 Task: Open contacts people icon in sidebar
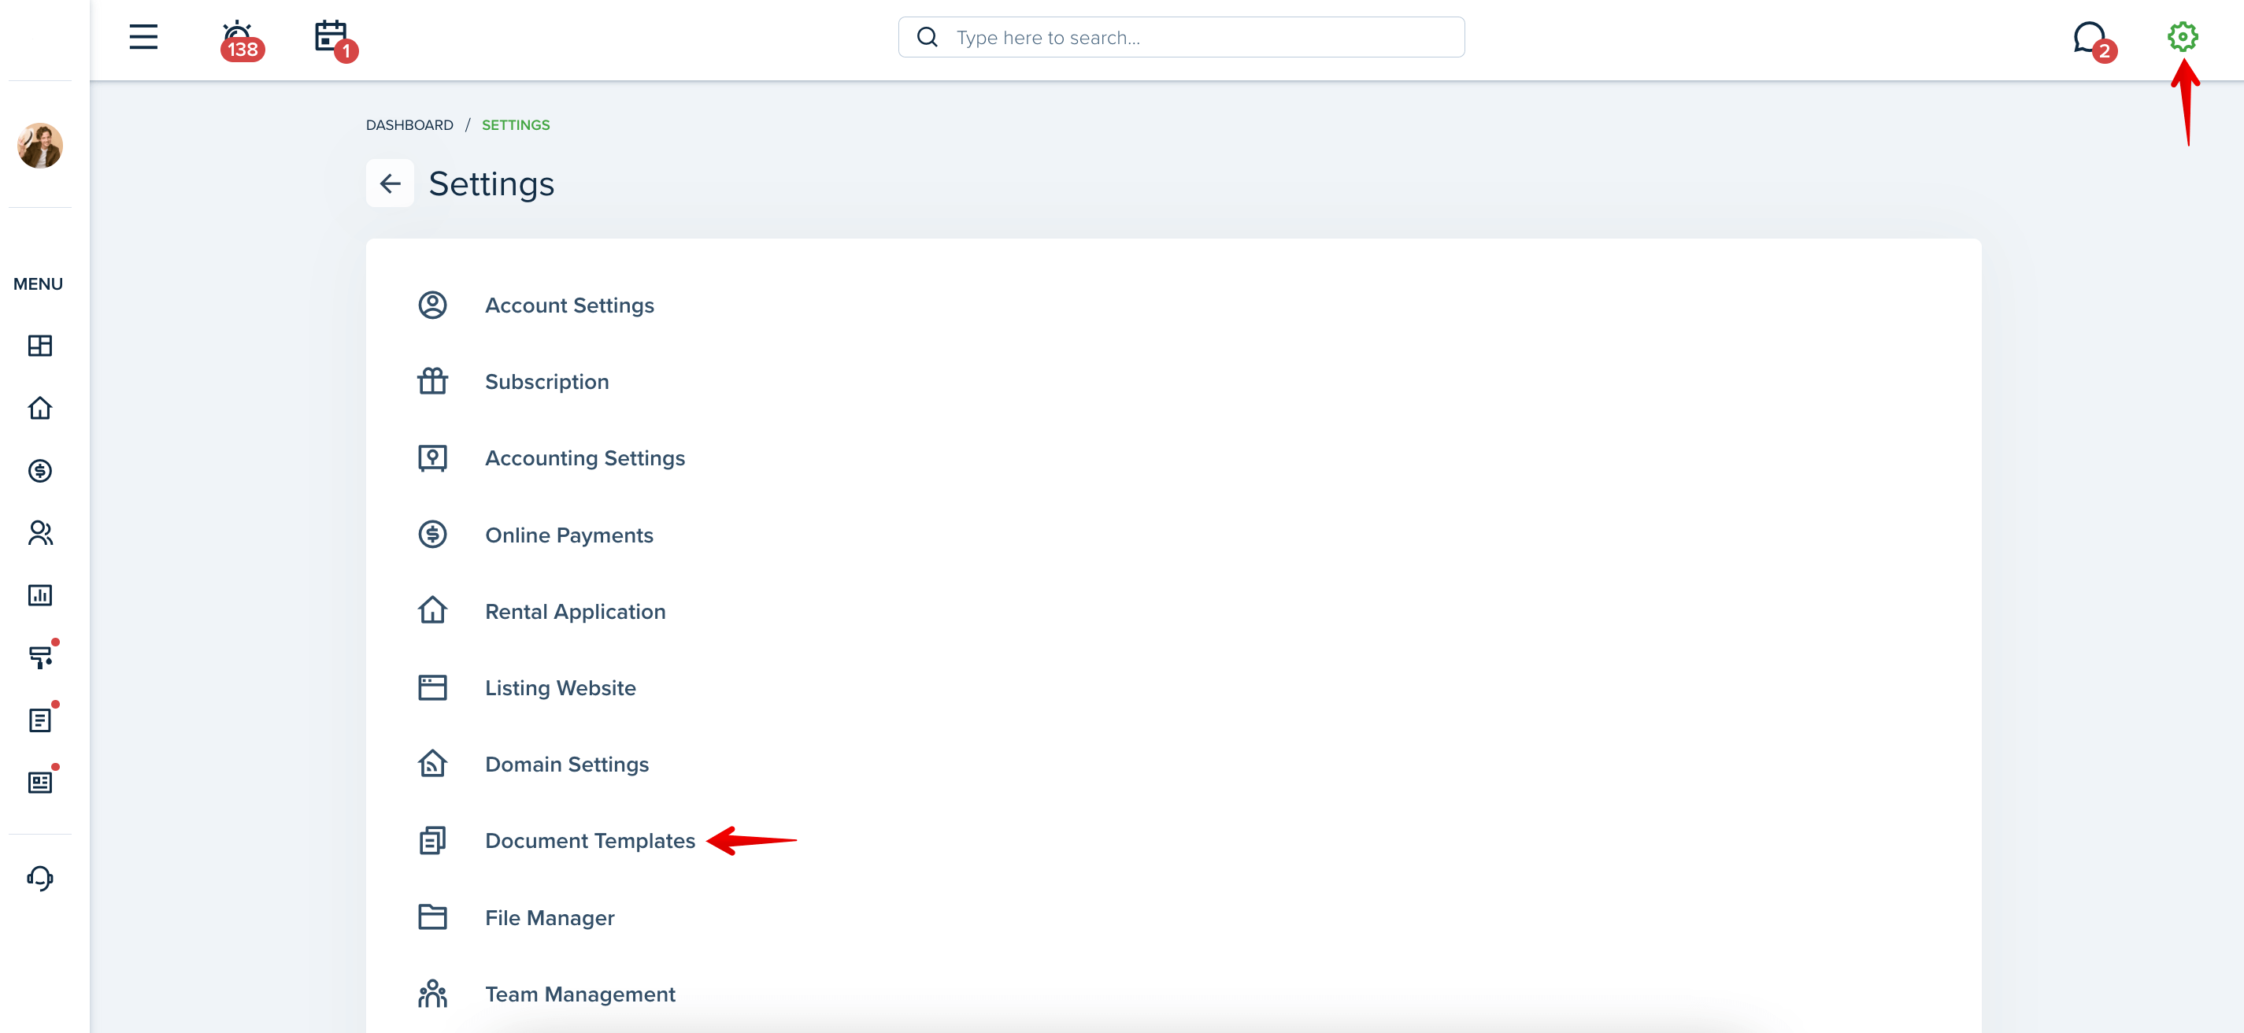click(40, 533)
